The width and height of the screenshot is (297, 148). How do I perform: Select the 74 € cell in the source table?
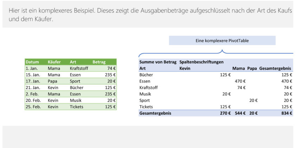pyautogui.click(x=111, y=68)
